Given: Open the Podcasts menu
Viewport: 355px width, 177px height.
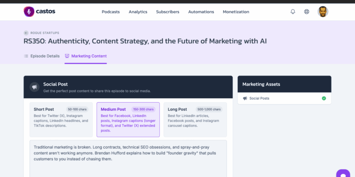Looking at the screenshot, I should (110, 12).
